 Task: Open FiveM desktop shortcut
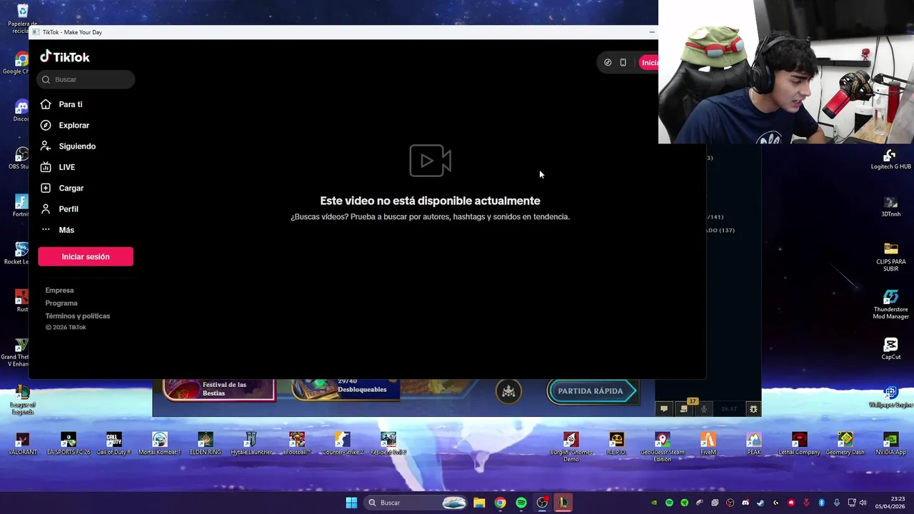click(x=708, y=443)
